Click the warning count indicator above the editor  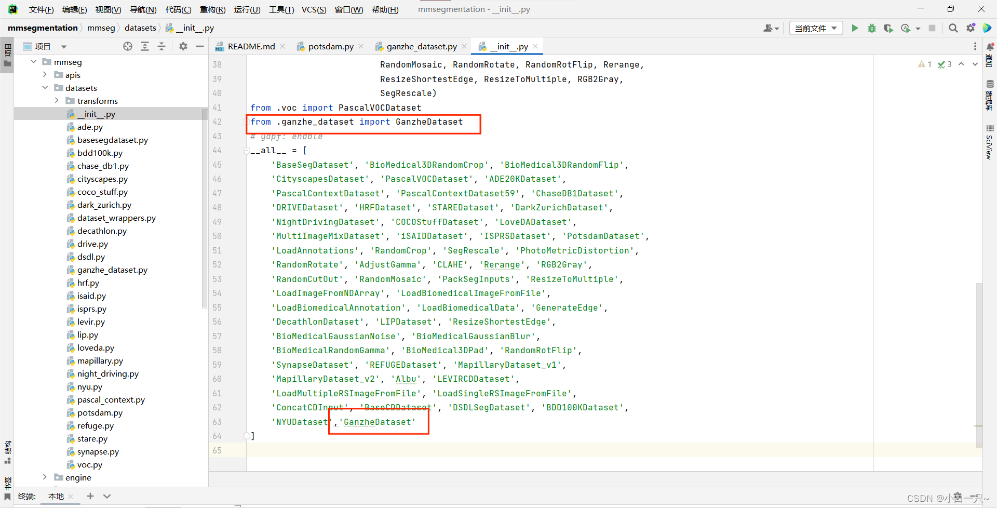click(x=924, y=64)
